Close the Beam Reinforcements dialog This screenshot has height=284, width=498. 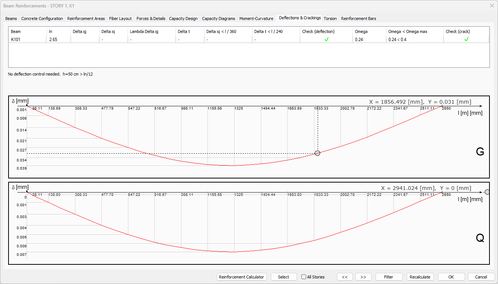point(492,6)
